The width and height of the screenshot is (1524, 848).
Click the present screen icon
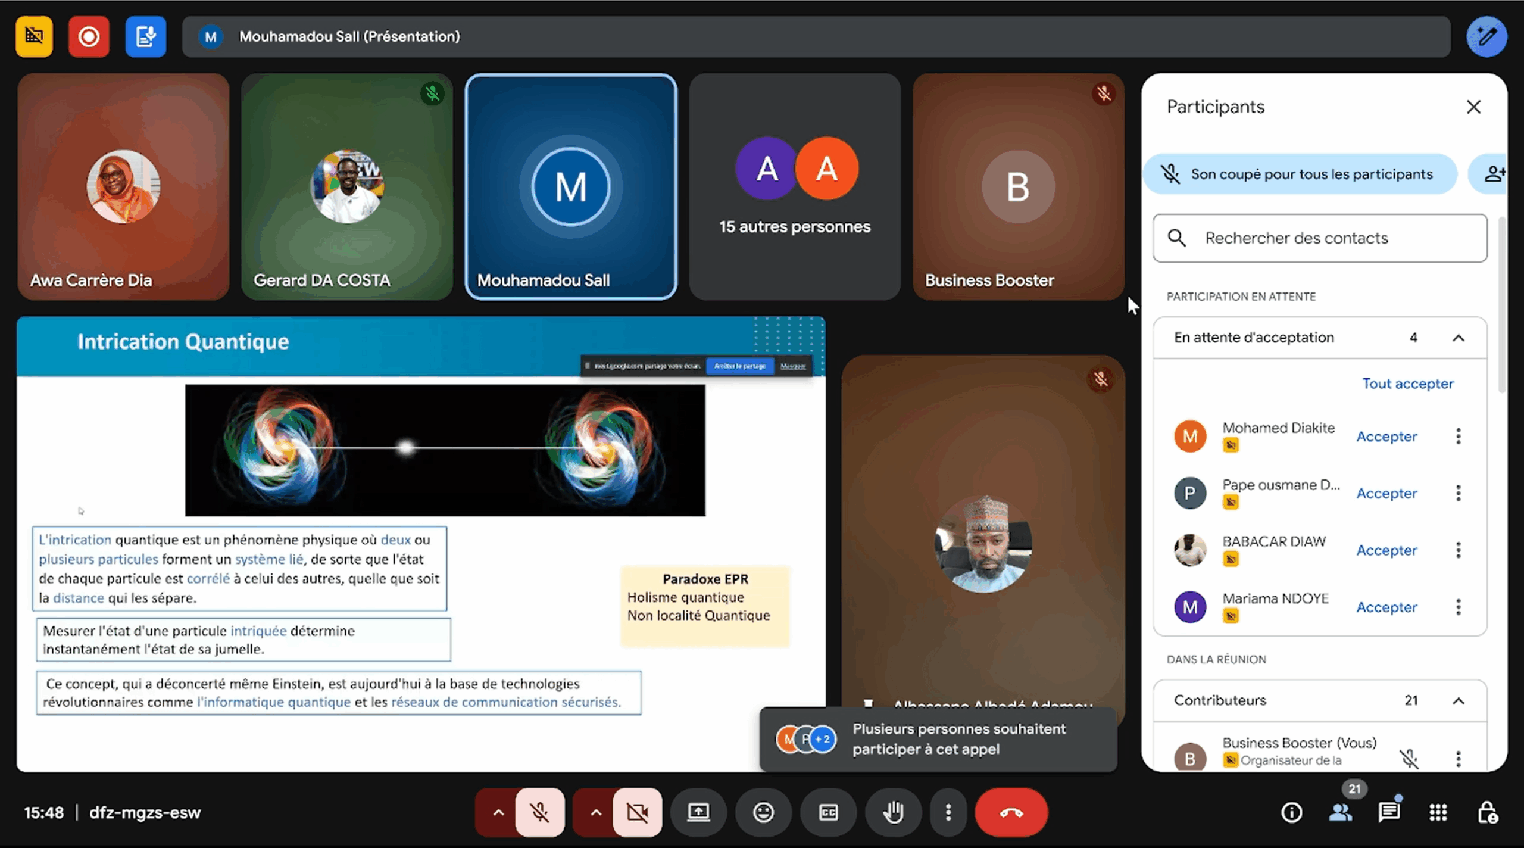(698, 812)
